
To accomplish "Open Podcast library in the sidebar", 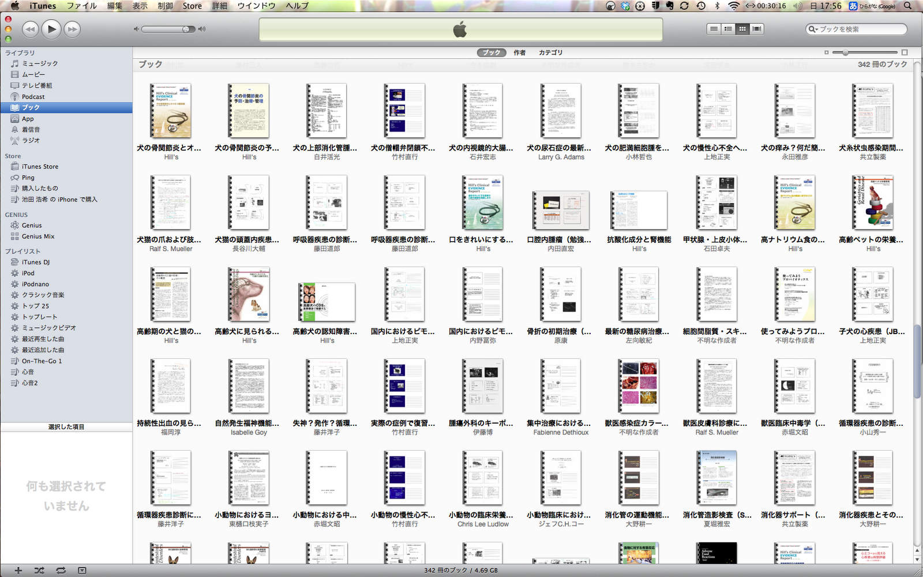I will point(33,96).
